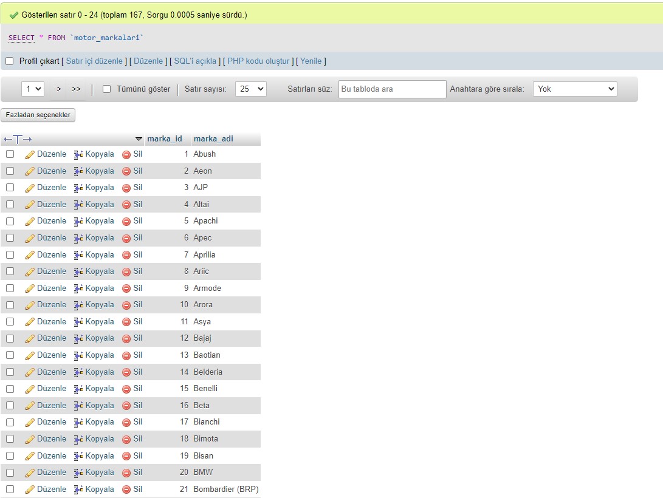Viewport: 663px width, 498px height.
Task: Click the copy icon in the Apachi row
Action: pos(78,221)
